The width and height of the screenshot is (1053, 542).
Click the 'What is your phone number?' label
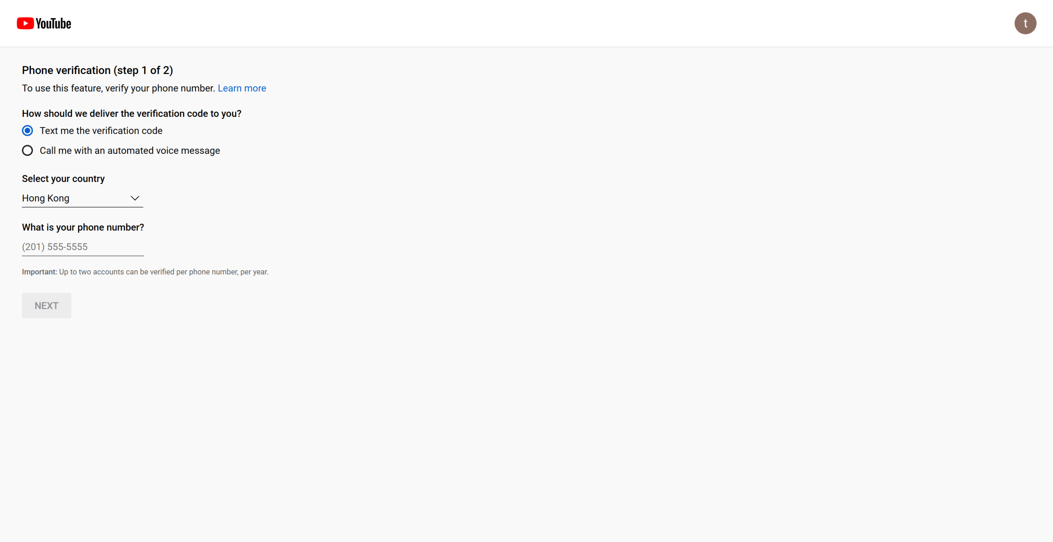coord(83,227)
